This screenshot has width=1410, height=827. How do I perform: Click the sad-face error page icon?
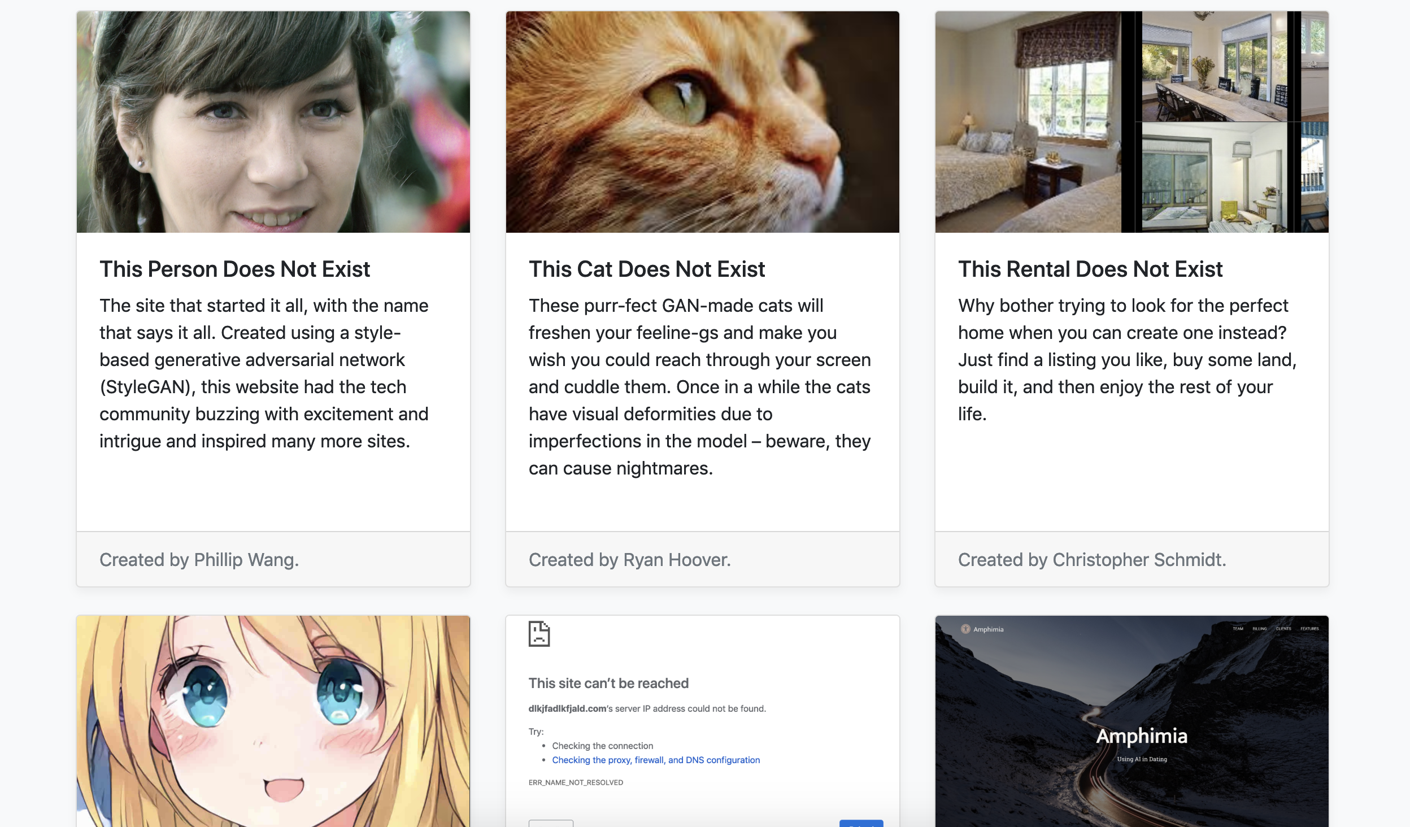click(x=539, y=634)
